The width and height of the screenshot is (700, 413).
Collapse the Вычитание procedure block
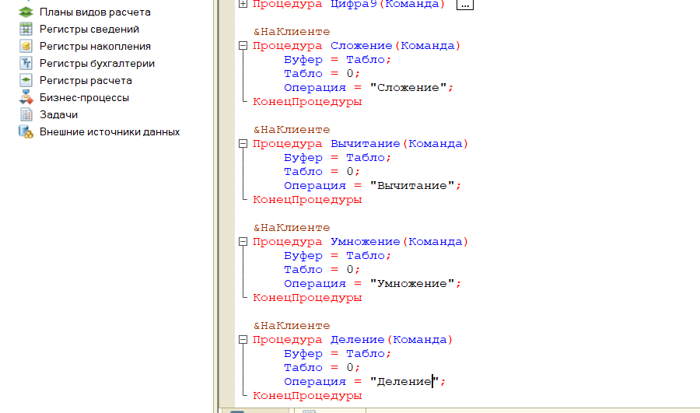243,143
